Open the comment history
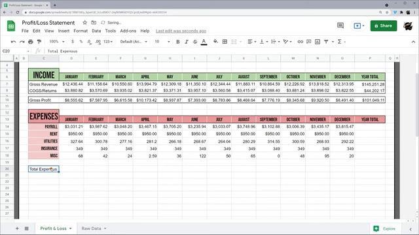Screen dimensions: 419x235 [x=340, y=25]
